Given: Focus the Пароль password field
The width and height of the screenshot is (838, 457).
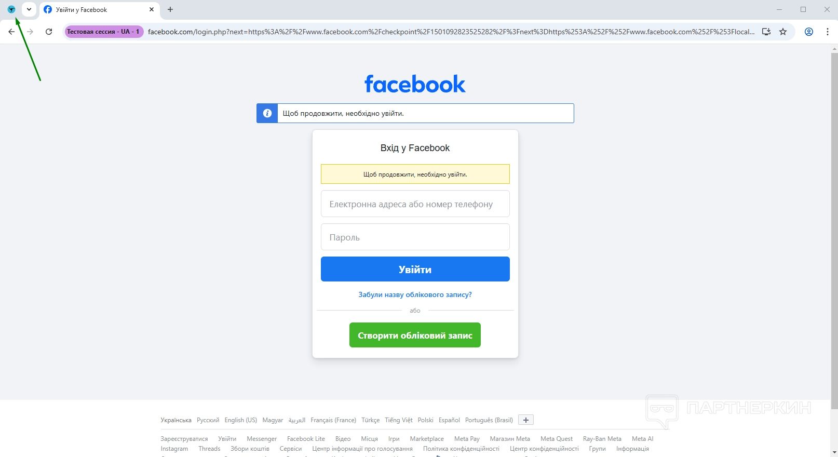Looking at the screenshot, I should (x=415, y=237).
